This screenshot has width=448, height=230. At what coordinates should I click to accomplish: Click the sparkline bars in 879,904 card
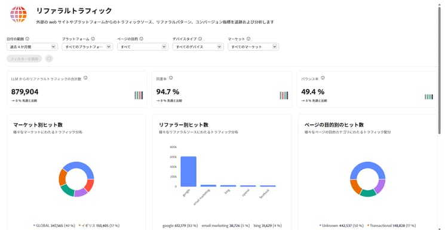pyautogui.click(x=139, y=96)
